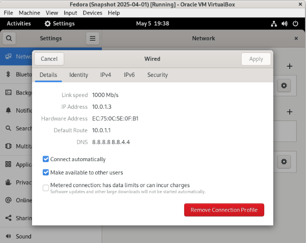Click the IP Address value 10.0.1.3
This screenshot has width=306, height=243.
point(102,107)
